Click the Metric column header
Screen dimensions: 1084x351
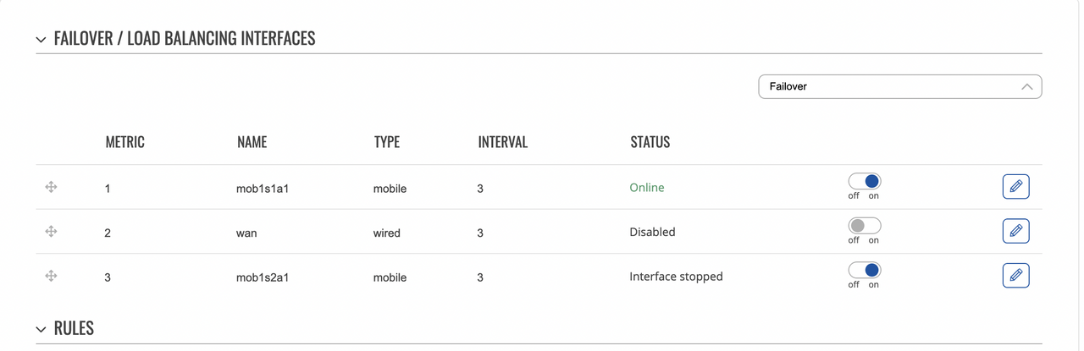click(124, 142)
